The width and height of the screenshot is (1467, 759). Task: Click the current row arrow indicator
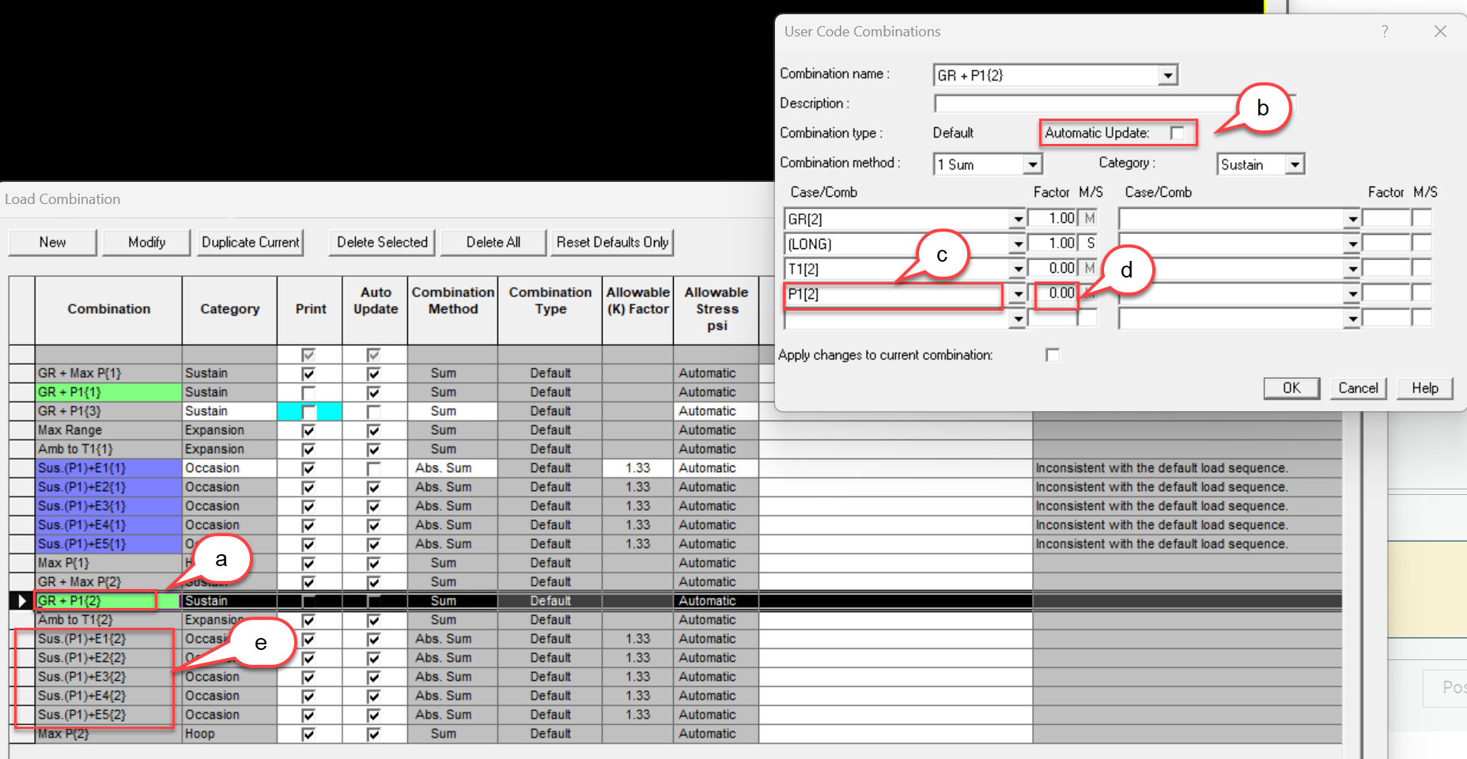pyautogui.click(x=22, y=601)
